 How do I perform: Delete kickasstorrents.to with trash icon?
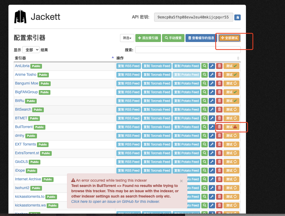219,197
